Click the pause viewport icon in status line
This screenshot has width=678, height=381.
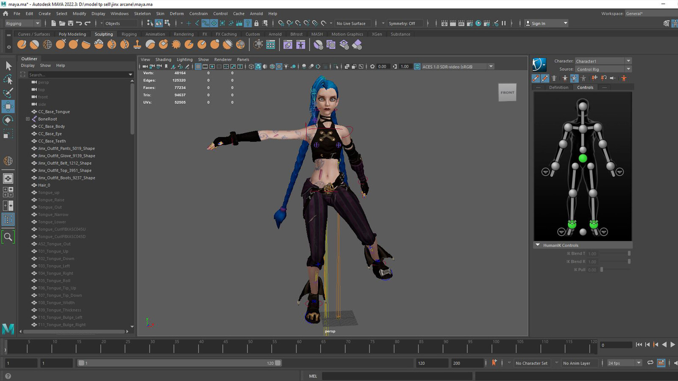(x=504, y=23)
